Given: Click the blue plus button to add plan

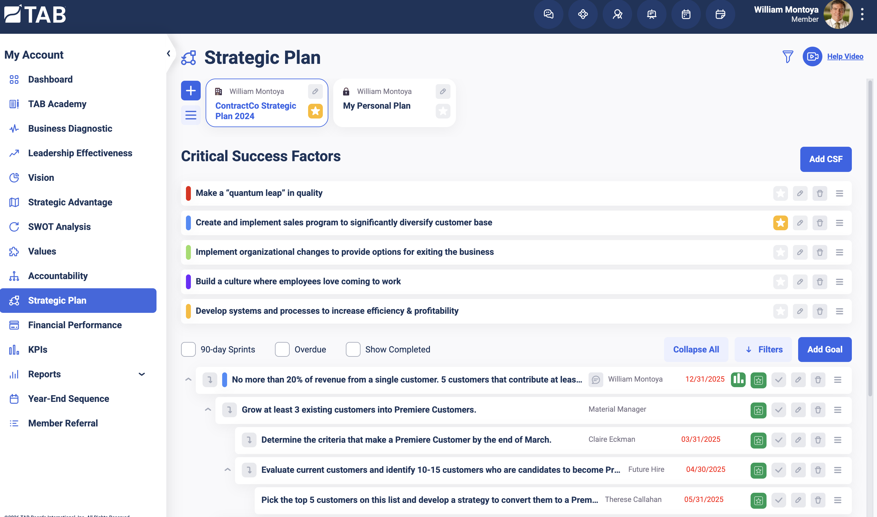Looking at the screenshot, I should (x=191, y=91).
